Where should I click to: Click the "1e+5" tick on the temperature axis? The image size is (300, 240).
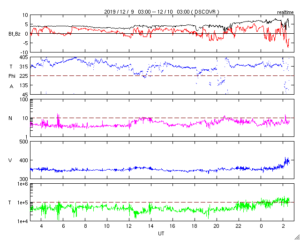click(x=23, y=202)
